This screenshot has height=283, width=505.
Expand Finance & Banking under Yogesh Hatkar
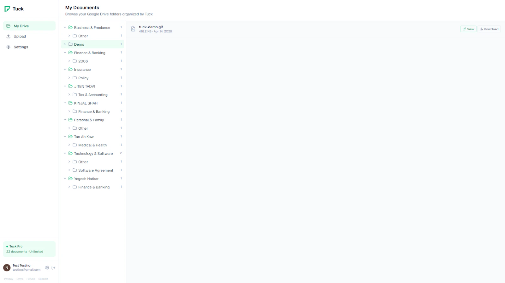tap(69, 187)
